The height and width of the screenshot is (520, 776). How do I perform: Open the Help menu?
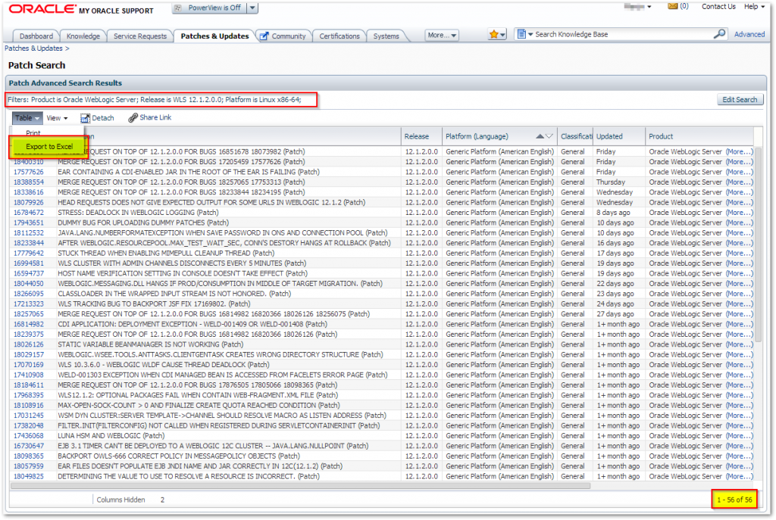tap(753, 7)
